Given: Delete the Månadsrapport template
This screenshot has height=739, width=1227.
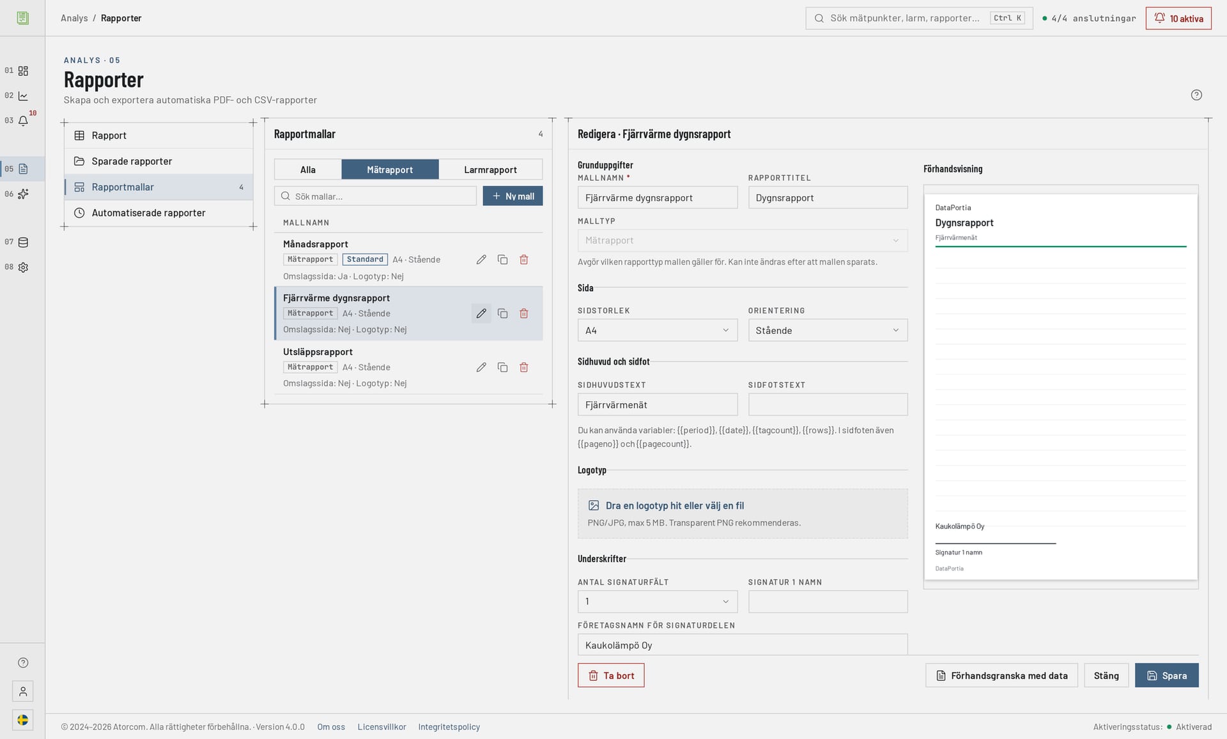Looking at the screenshot, I should [524, 259].
